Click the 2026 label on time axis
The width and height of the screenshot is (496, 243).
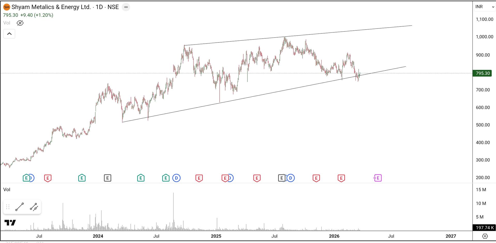(334, 236)
